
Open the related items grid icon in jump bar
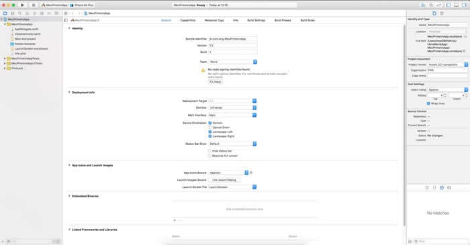pos(66,13)
